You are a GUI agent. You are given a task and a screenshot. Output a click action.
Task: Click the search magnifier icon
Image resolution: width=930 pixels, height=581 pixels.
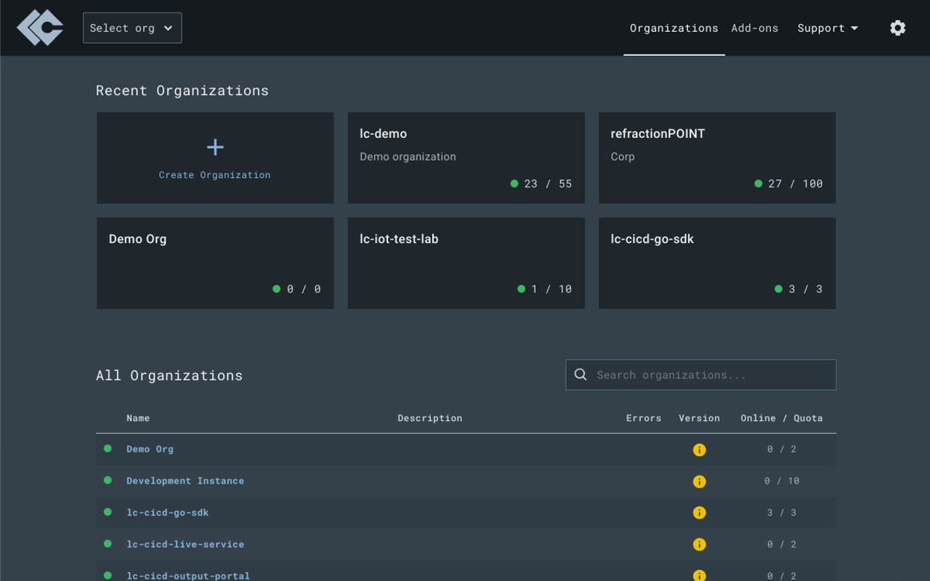[581, 375]
